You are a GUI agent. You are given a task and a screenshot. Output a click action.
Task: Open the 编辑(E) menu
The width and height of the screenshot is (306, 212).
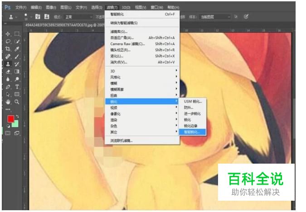(x=36, y=7)
